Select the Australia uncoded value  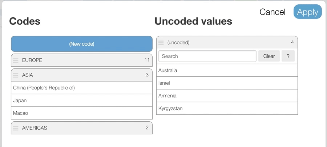(x=227, y=70)
